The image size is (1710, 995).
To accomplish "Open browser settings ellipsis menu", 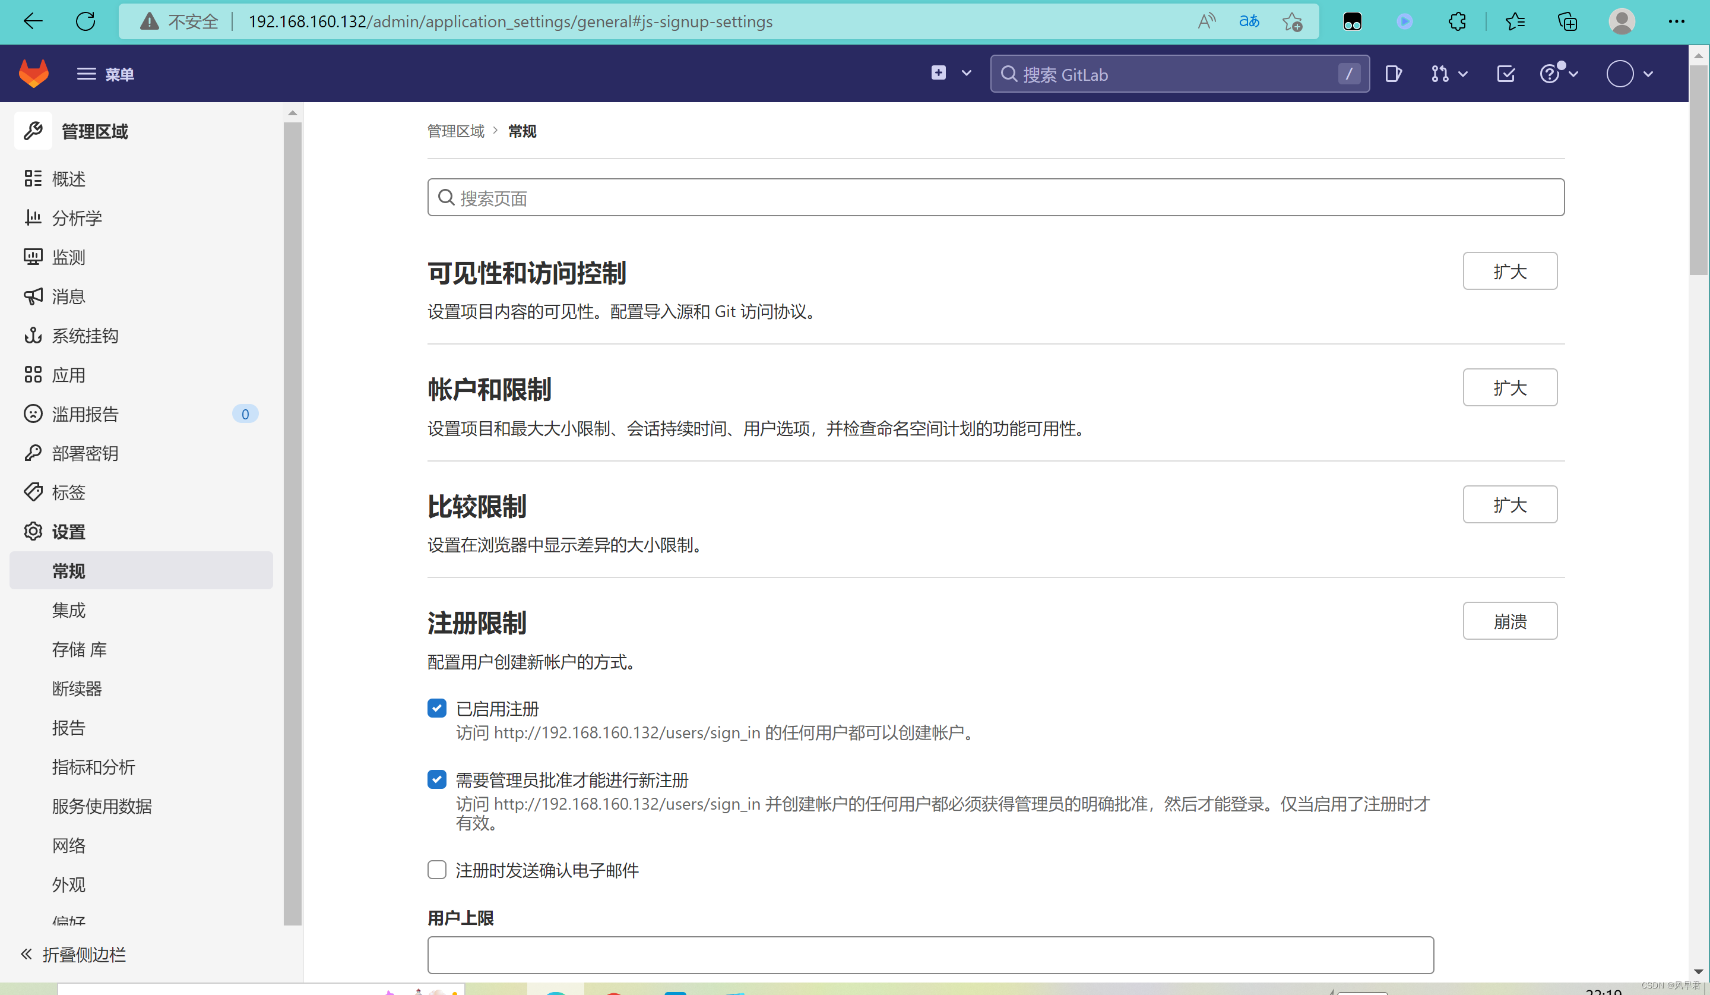I will [1676, 22].
